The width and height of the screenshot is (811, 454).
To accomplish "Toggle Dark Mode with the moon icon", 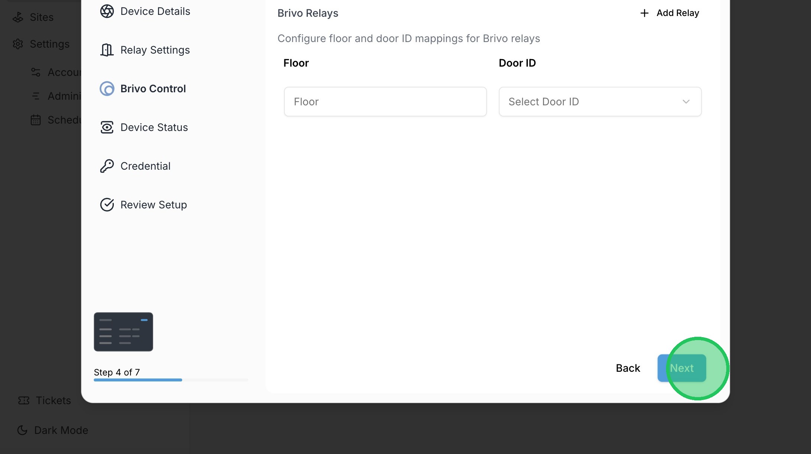I will (22, 430).
